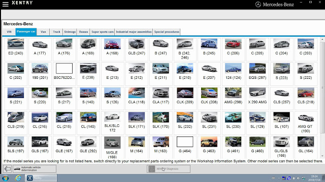
Task: Launch Internet Explorer from taskbar
Action: (18, 178)
